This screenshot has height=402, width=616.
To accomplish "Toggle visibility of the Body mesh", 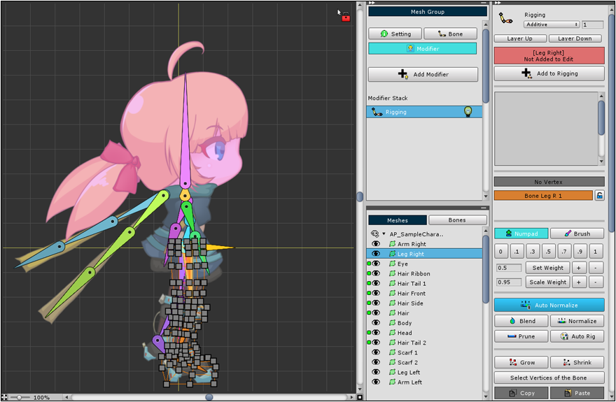I will click(x=376, y=323).
